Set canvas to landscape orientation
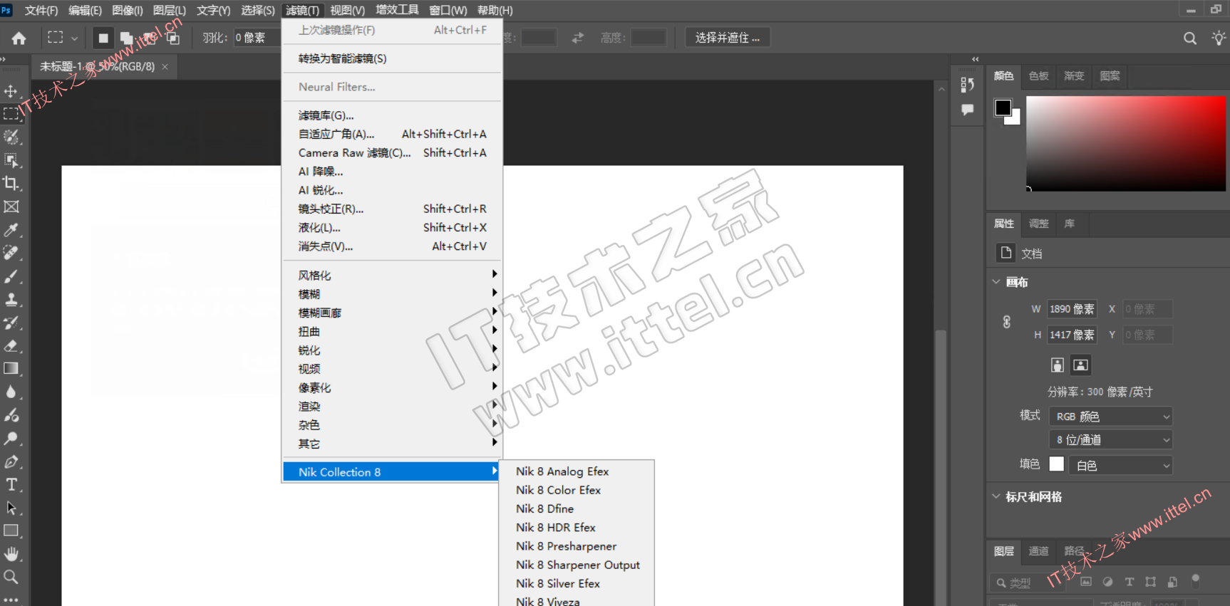 1080,365
